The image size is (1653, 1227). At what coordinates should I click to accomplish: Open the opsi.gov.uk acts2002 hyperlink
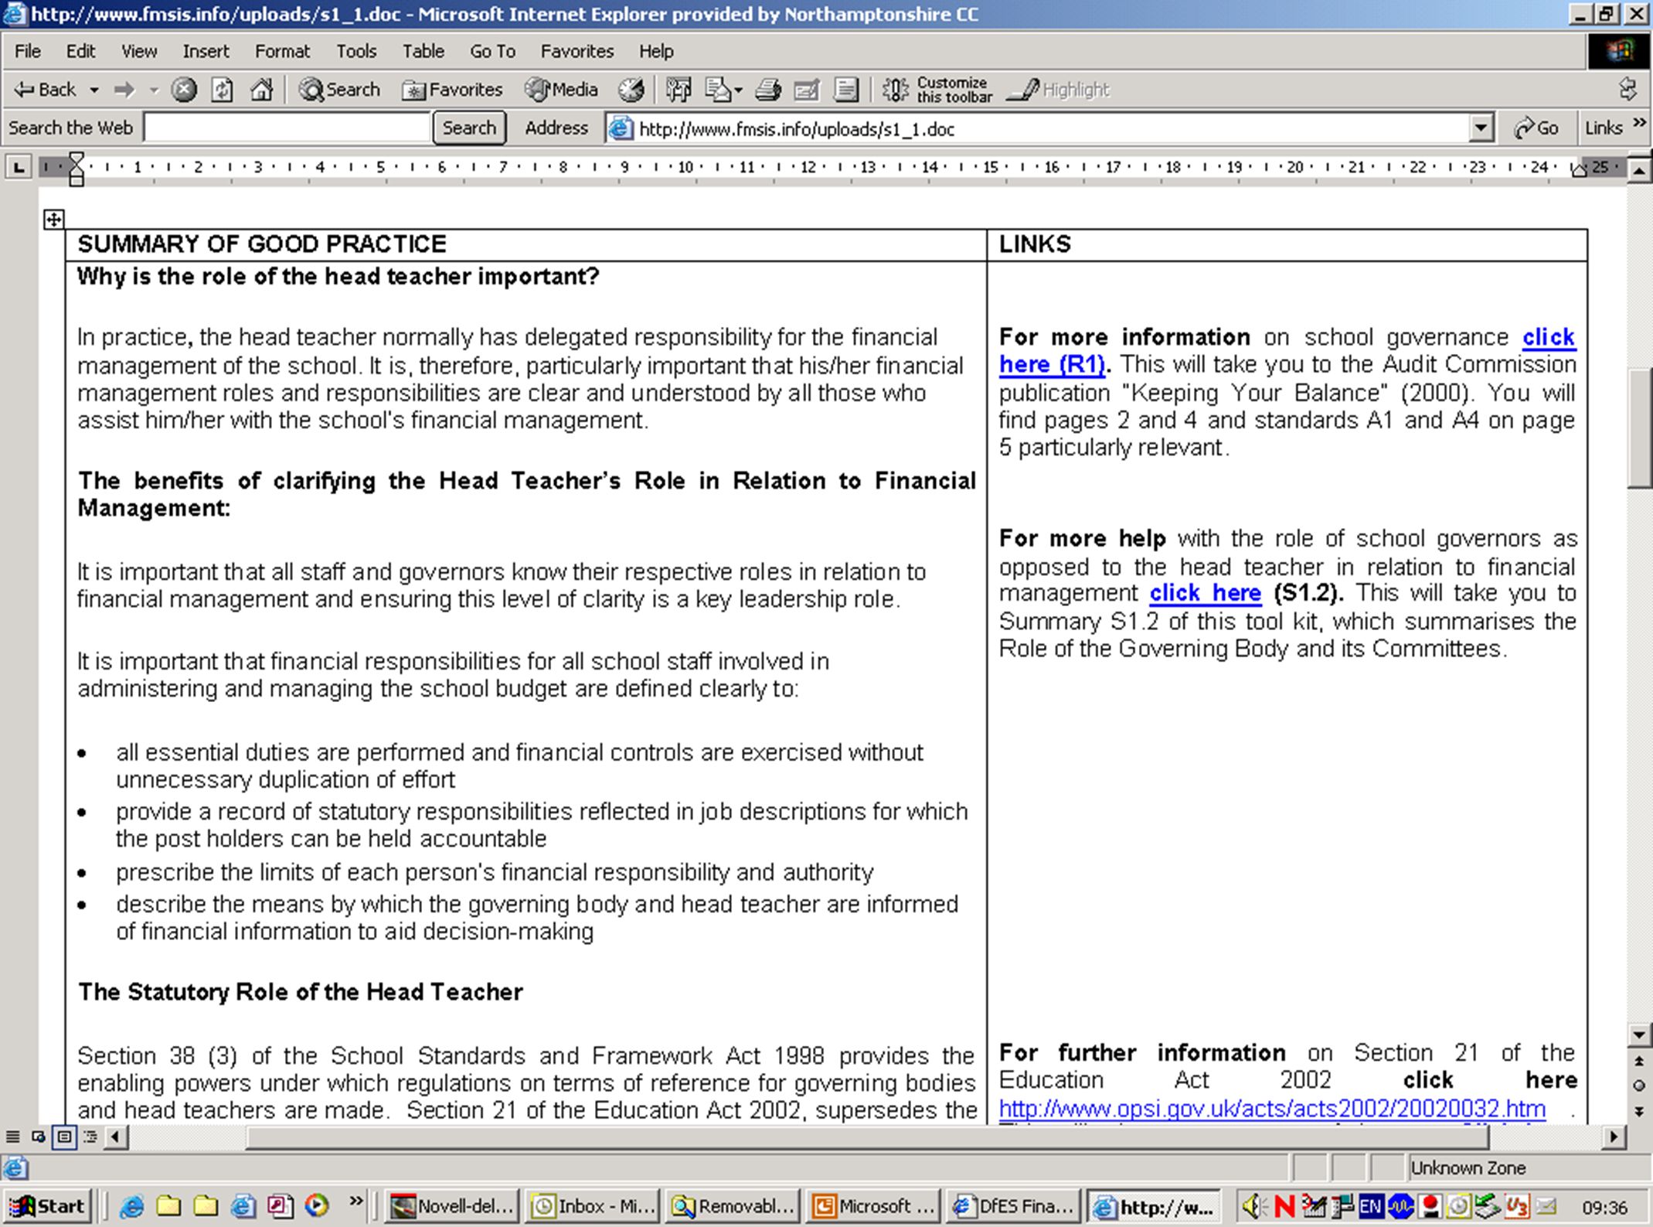[1272, 1109]
